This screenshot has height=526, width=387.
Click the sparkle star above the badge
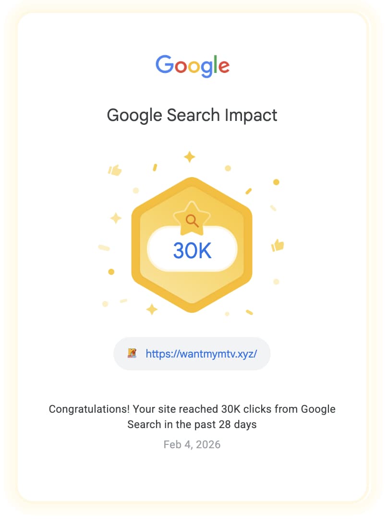point(190,156)
